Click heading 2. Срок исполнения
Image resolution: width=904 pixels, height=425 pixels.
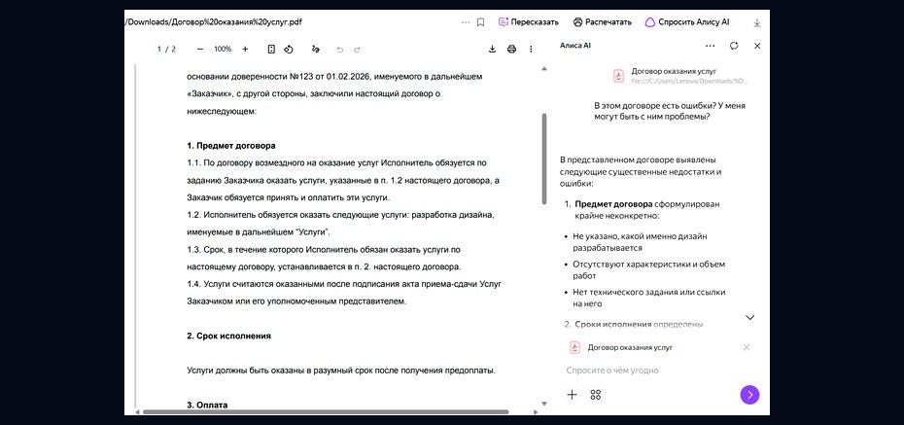pos(228,336)
